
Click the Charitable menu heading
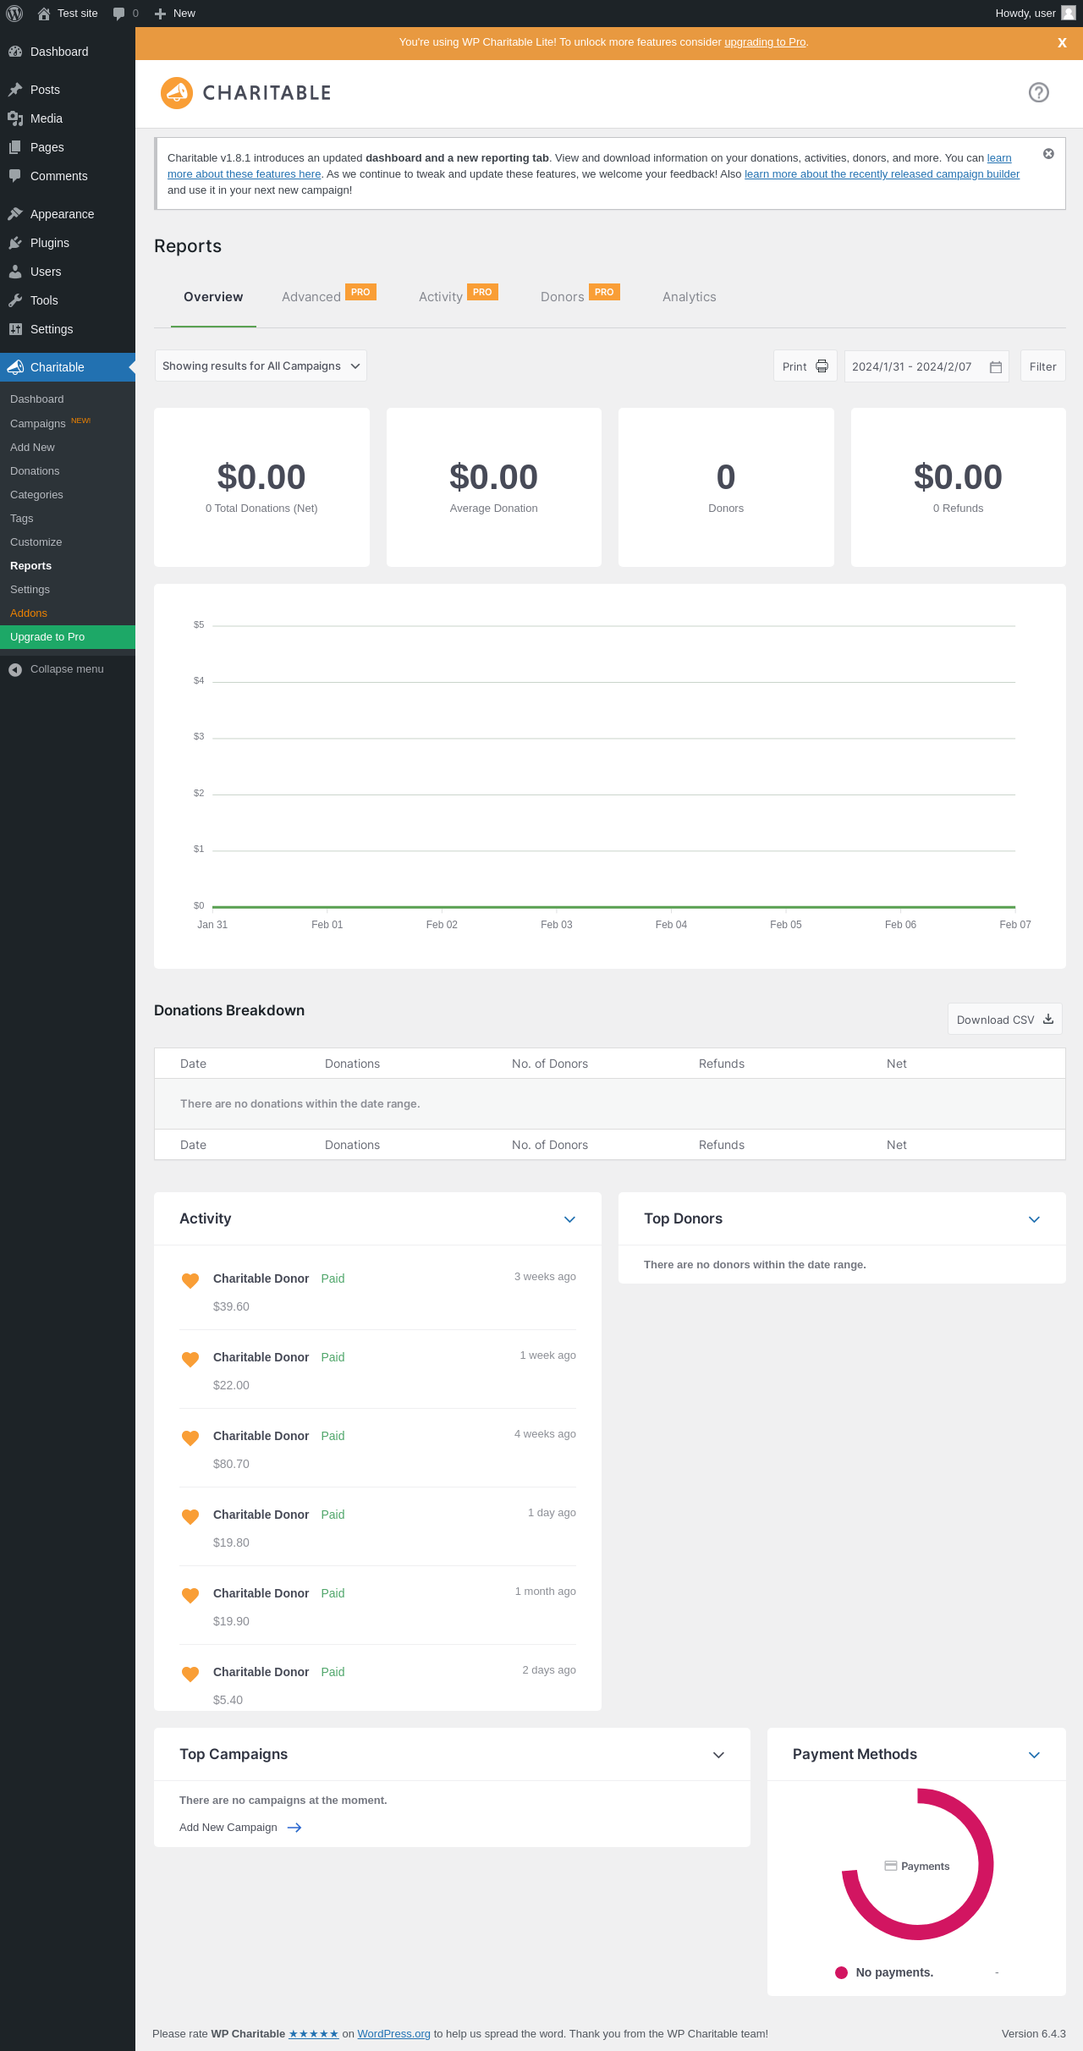68,367
